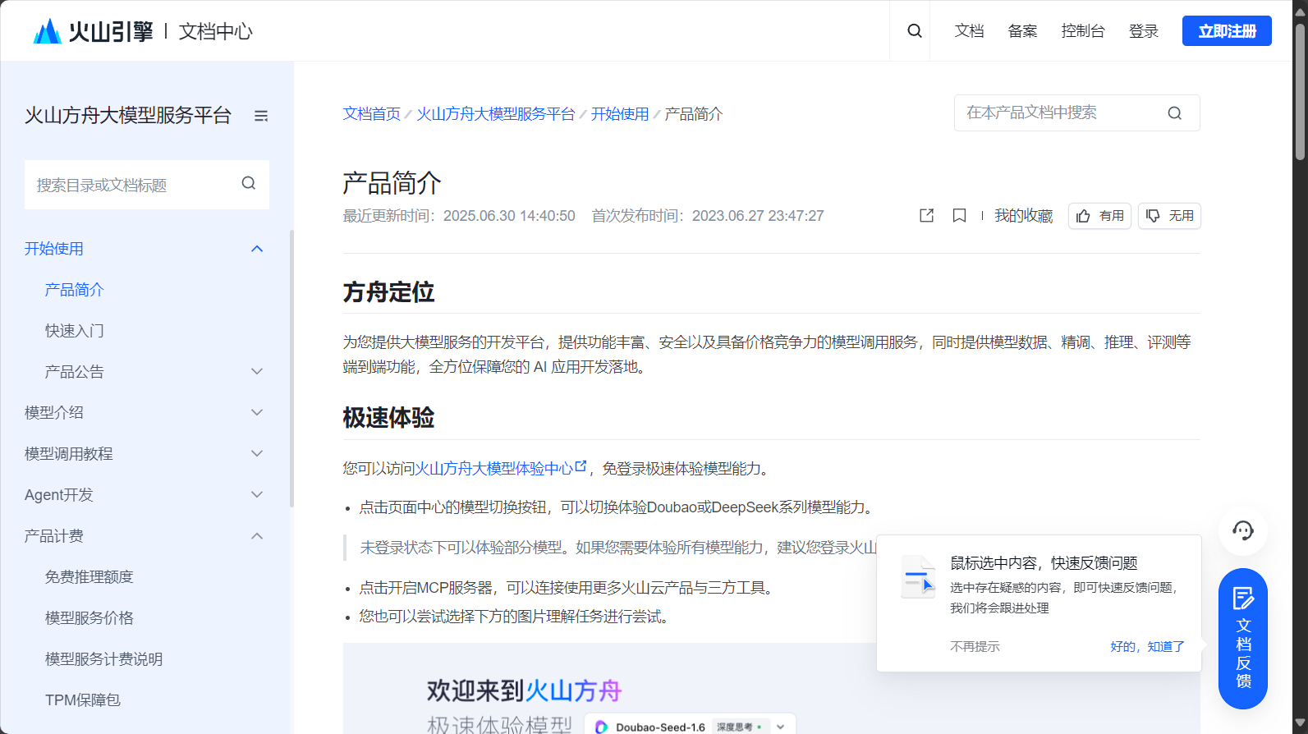Open the 火山方舟大模型体验中心 link
The height and width of the screenshot is (734, 1308).
pyautogui.click(x=493, y=469)
